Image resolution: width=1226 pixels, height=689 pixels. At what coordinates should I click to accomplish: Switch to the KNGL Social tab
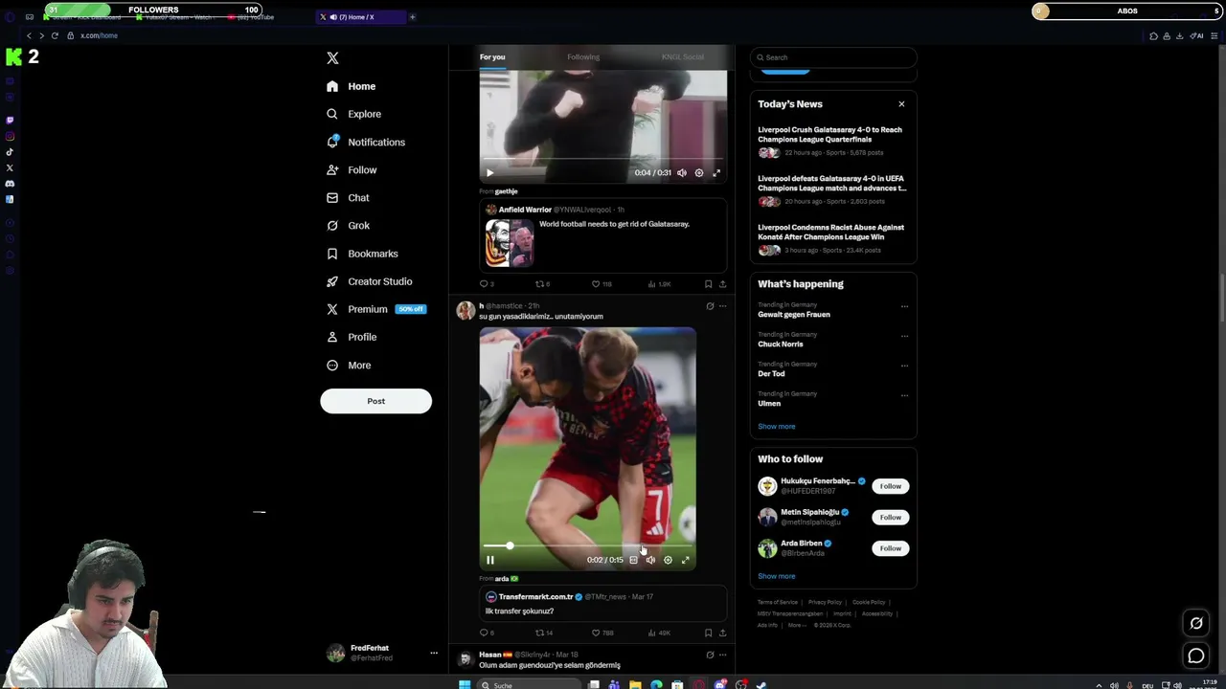click(x=682, y=56)
